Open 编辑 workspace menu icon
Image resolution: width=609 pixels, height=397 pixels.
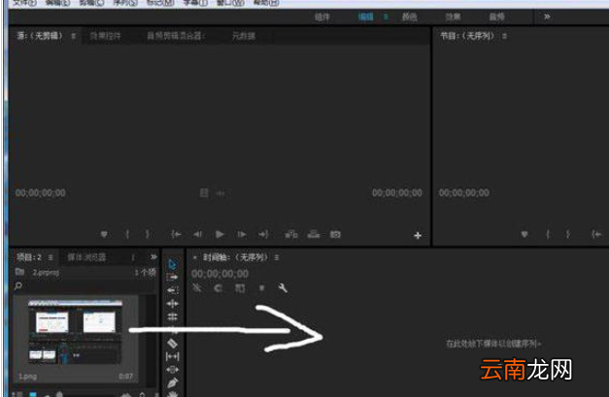[386, 17]
